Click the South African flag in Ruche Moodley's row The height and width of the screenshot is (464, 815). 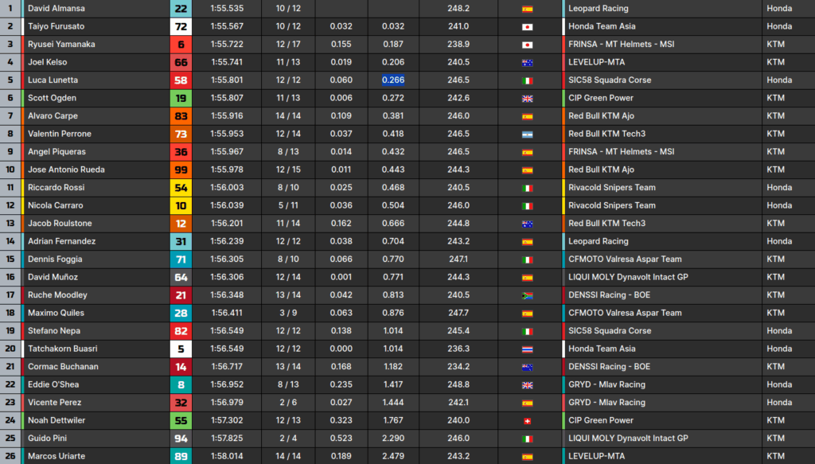click(x=527, y=295)
